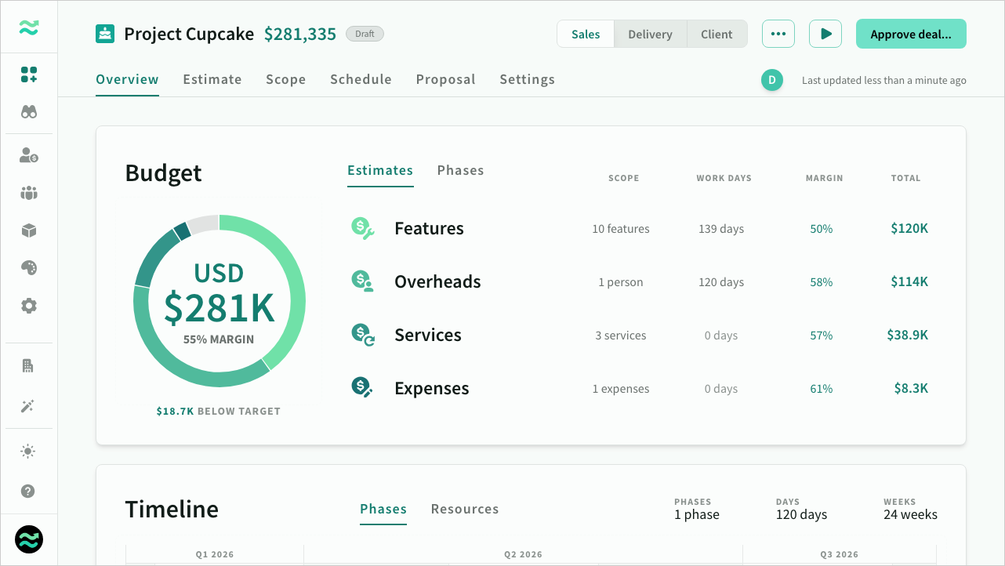This screenshot has height=566, width=1005.
Task: Click the building organization icon
Action: [29, 365]
